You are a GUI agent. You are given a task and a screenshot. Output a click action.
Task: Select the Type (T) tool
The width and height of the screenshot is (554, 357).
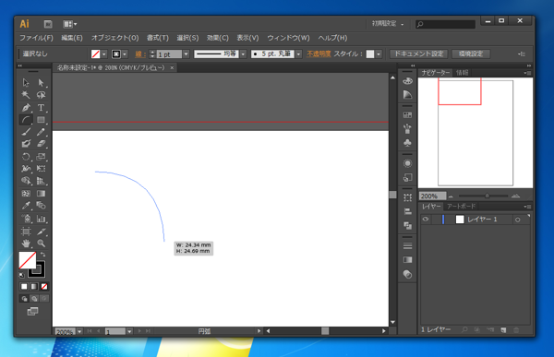pos(41,107)
